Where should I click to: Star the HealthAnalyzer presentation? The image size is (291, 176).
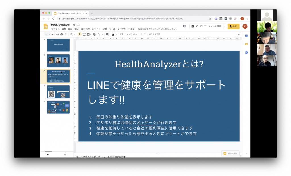[74, 25]
